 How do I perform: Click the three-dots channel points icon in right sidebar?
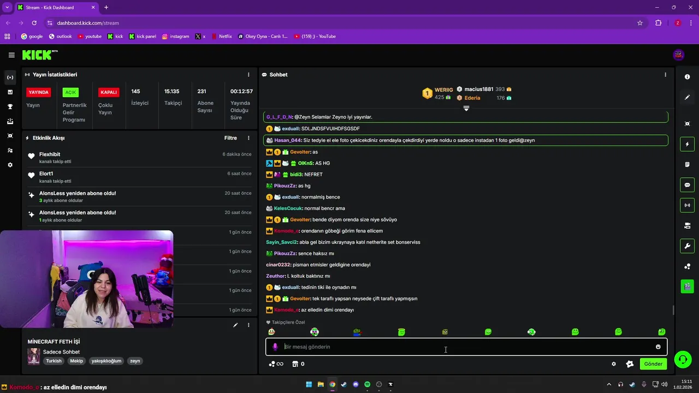pyautogui.click(x=687, y=266)
